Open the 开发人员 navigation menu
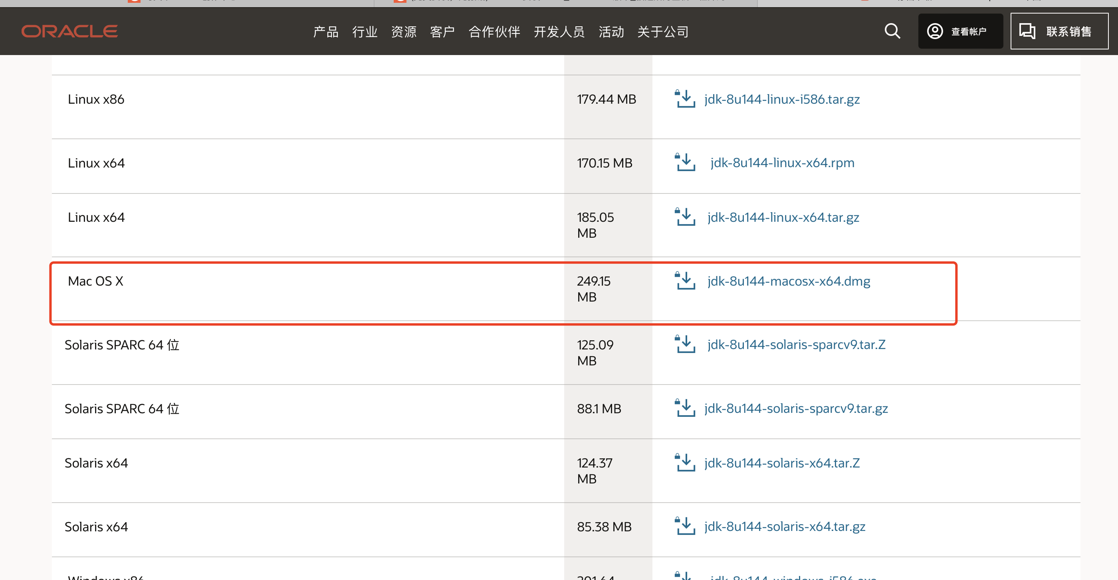 [x=559, y=32]
